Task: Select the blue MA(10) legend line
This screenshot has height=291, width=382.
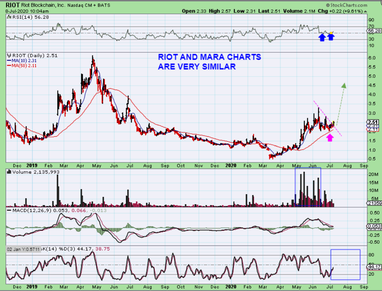Action: 9,61
